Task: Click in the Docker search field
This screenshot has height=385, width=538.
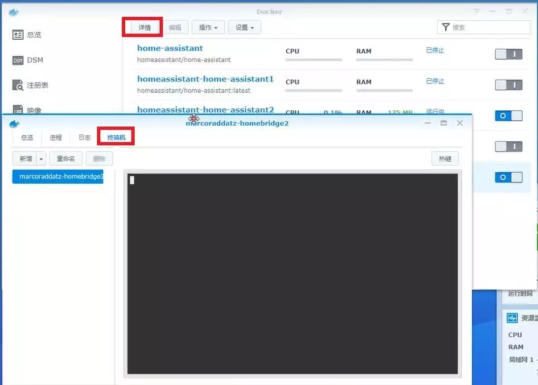Action: pyautogui.click(x=483, y=27)
